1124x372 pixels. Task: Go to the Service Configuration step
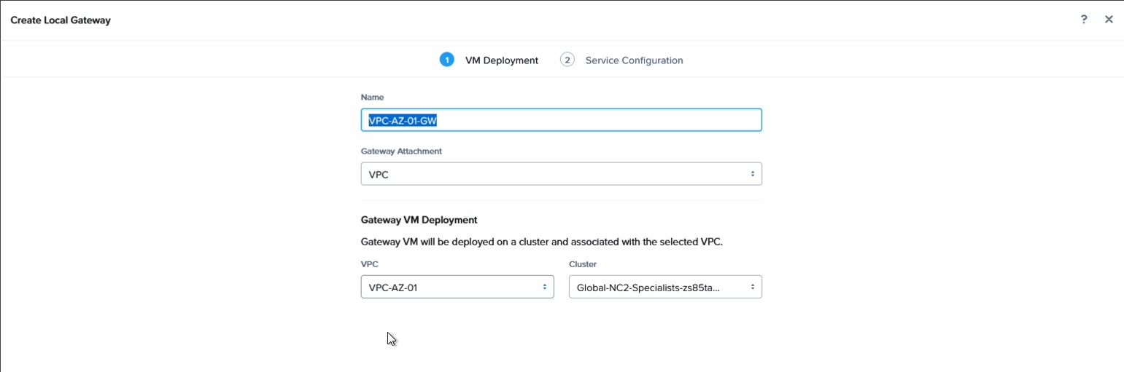(634, 60)
